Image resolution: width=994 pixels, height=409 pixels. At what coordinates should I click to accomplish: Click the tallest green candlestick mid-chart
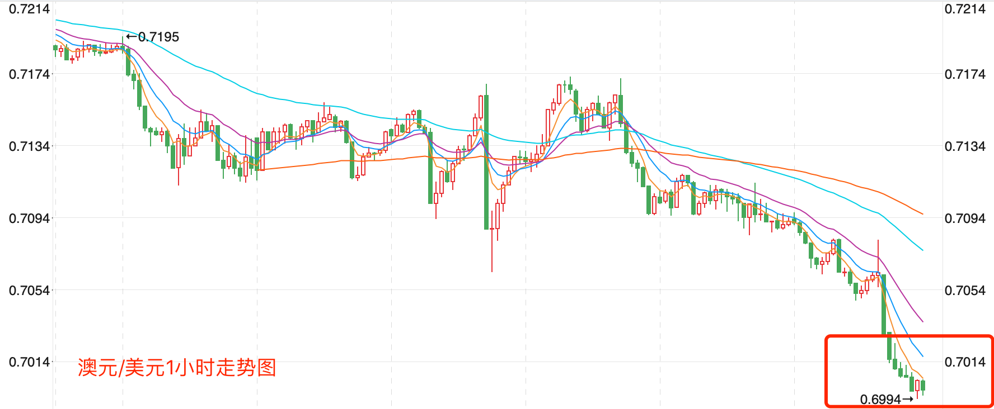coord(486,162)
